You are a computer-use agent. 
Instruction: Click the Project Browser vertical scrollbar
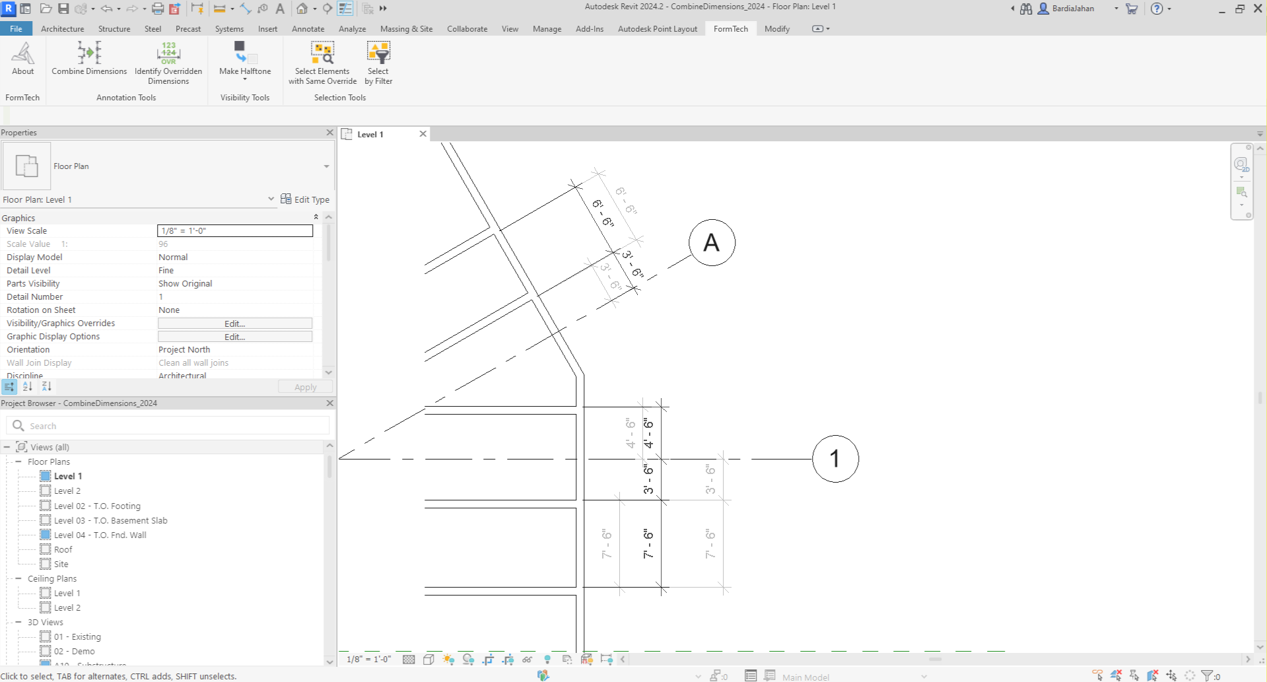[329, 467]
